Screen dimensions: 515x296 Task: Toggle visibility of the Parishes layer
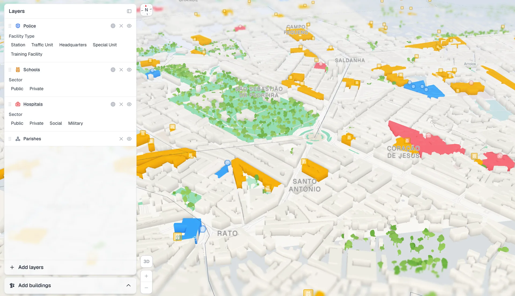(x=129, y=139)
